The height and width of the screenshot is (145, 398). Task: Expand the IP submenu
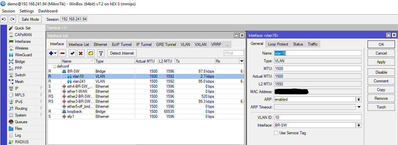tap(41, 88)
